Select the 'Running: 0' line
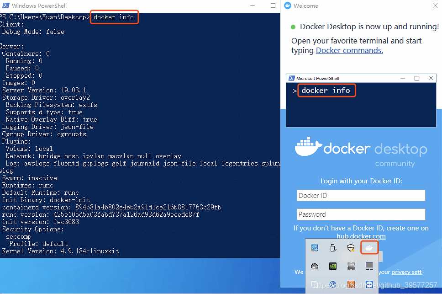Viewport: 442px width, 294px height. 24,61
